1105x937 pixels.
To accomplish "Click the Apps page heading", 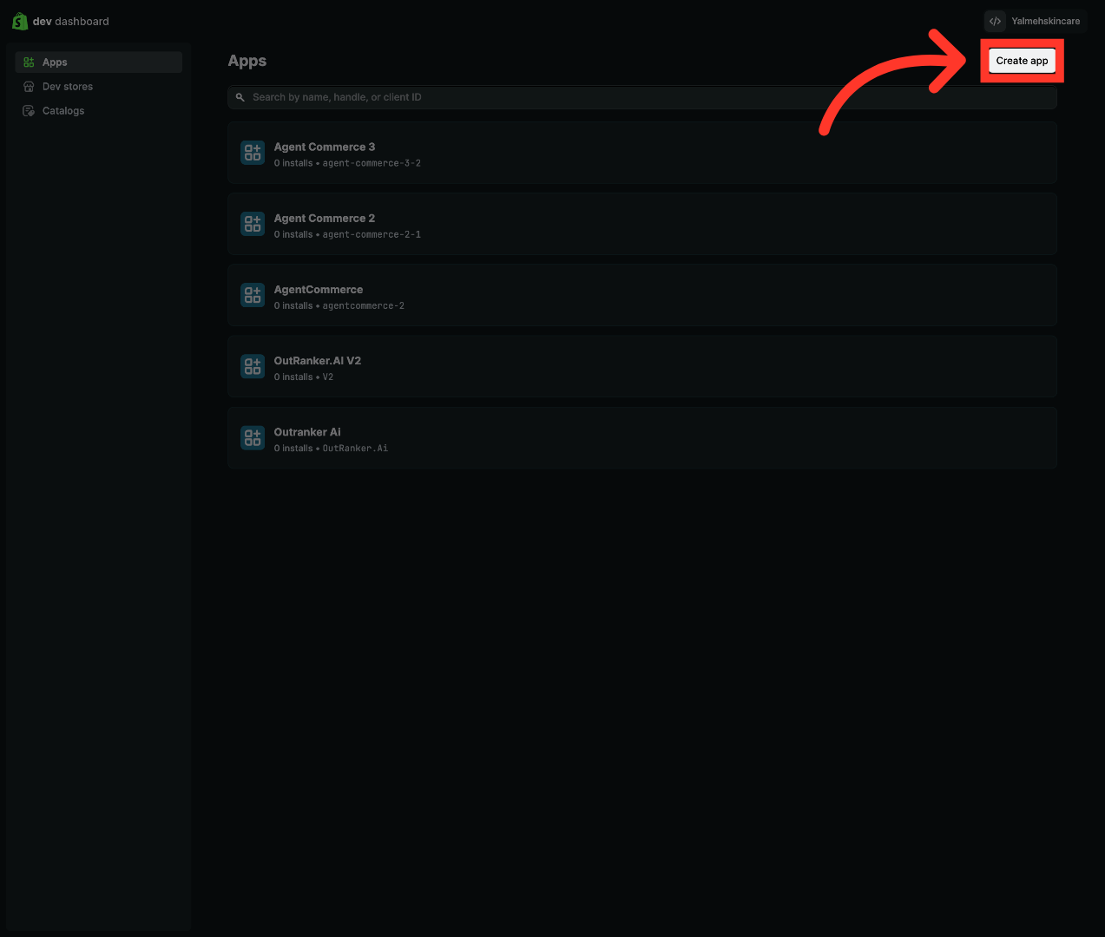I will click(247, 61).
